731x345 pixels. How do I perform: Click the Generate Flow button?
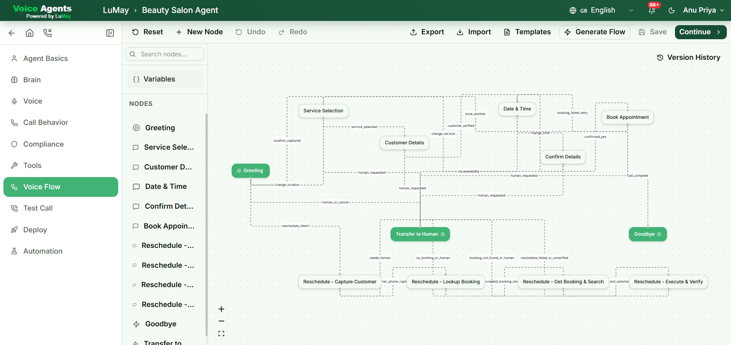[x=594, y=32]
